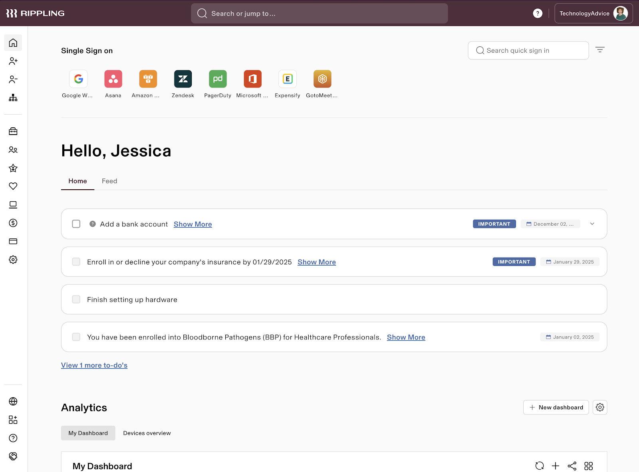Check the Add a bank account task
The image size is (639, 472).
point(76,224)
